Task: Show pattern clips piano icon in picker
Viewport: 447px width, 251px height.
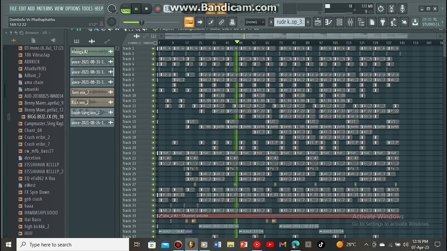Action: tap(76, 41)
